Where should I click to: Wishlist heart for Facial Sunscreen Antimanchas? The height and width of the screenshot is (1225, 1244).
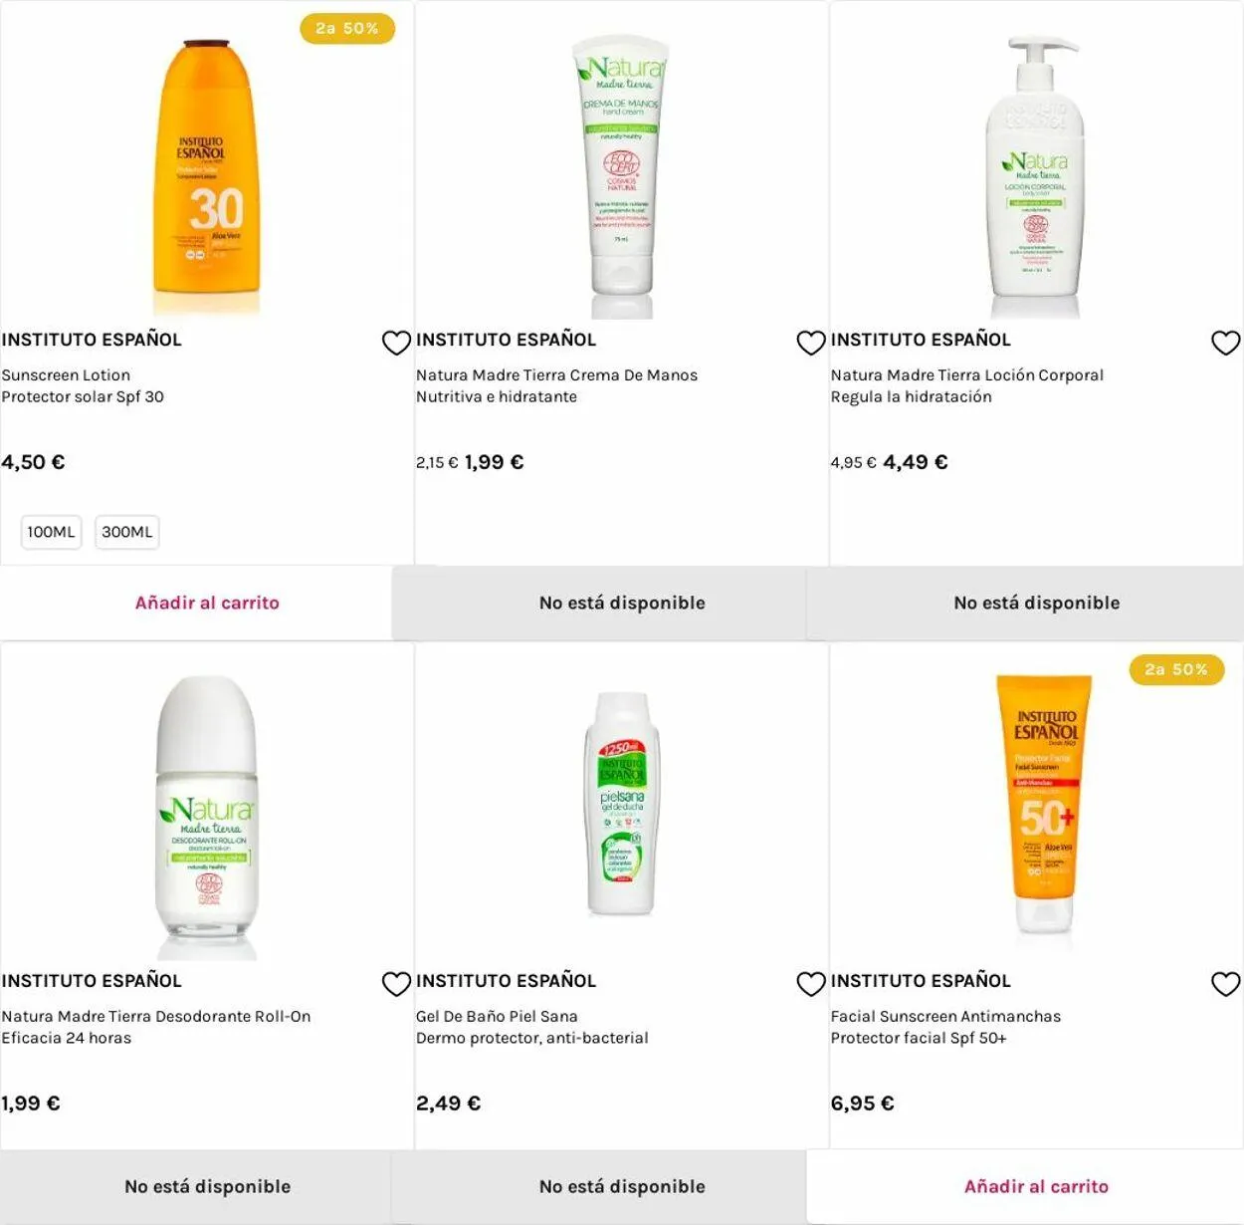coord(1225,984)
